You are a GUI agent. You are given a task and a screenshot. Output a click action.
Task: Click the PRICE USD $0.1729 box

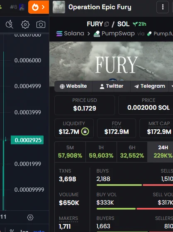click(x=85, y=105)
